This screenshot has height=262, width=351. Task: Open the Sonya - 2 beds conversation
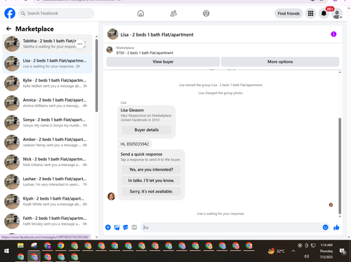coord(47,123)
